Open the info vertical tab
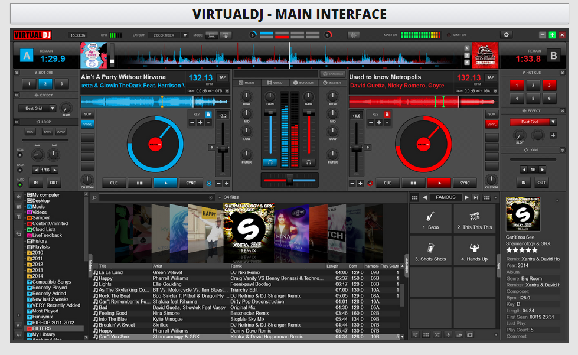 [499, 265]
